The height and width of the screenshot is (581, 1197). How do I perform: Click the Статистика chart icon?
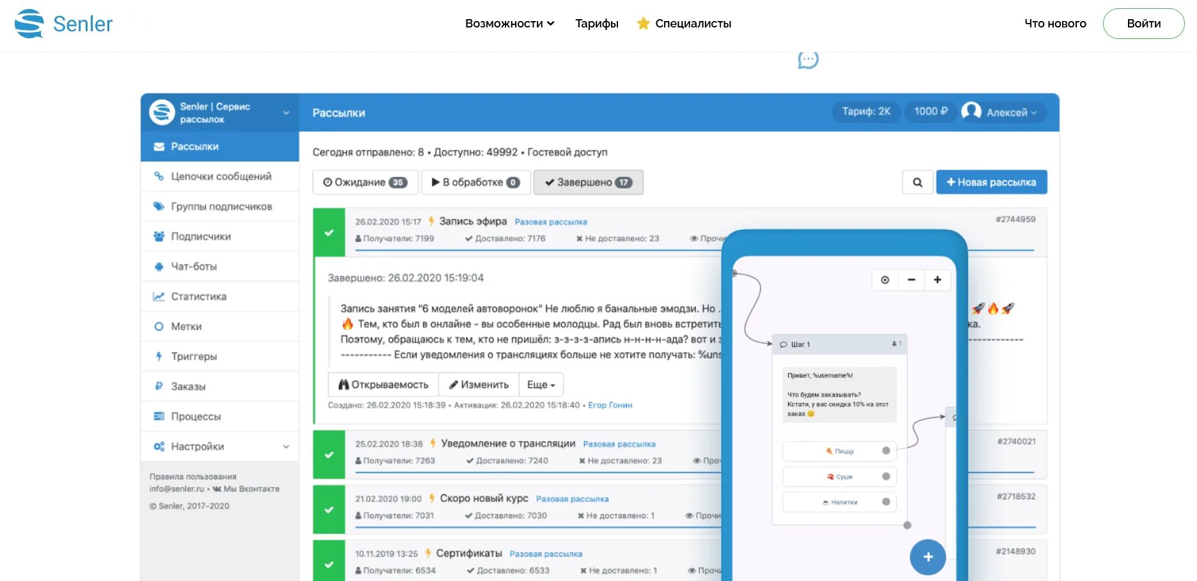coord(158,296)
